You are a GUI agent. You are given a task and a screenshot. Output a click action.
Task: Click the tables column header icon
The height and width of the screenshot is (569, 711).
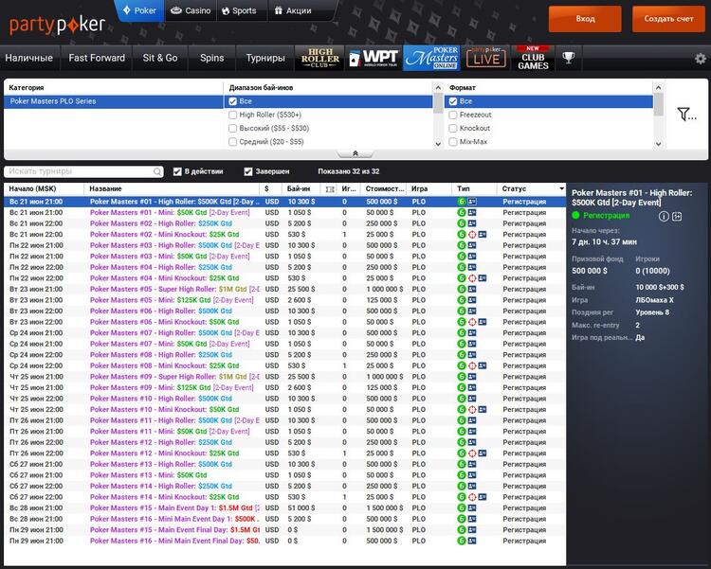(x=330, y=189)
